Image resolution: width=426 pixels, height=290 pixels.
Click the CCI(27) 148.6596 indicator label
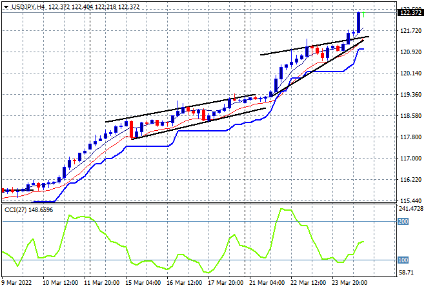tap(29, 210)
